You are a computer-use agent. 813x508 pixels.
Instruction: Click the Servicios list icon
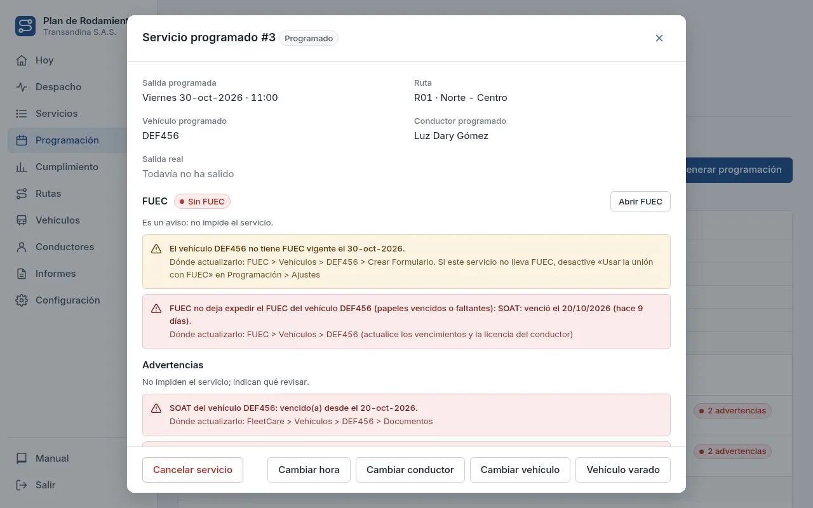pyautogui.click(x=22, y=114)
